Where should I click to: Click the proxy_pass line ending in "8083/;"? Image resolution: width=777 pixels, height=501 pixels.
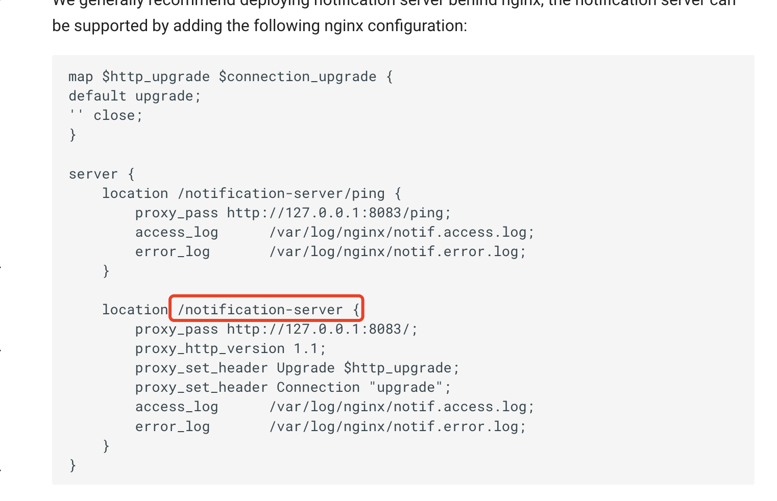coord(276,329)
